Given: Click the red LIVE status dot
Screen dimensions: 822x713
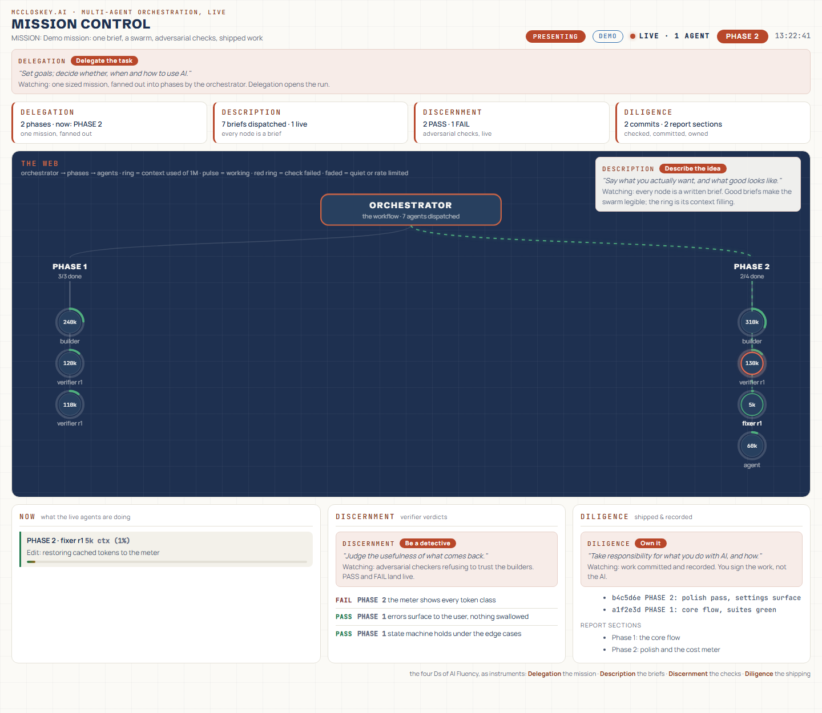Looking at the screenshot, I should pyautogui.click(x=632, y=36).
